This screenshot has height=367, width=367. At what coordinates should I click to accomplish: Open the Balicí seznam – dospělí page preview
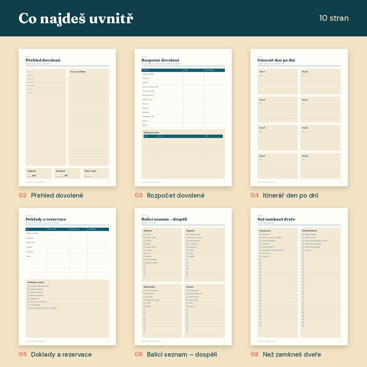pyautogui.click(x=183, y=276)
